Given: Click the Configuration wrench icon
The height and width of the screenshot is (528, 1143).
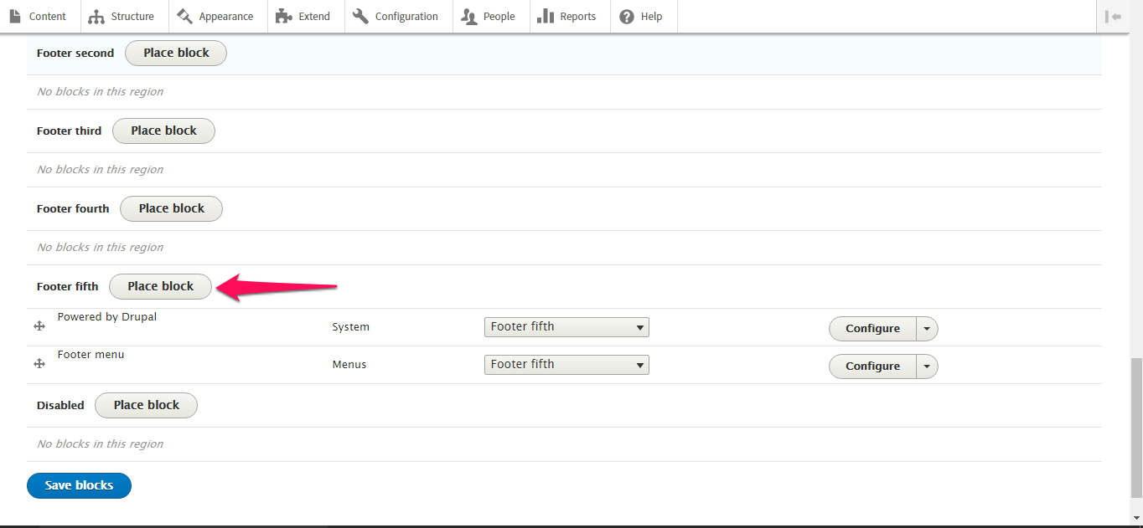Looking at the screenshot, I should click(x=360, y=16).
